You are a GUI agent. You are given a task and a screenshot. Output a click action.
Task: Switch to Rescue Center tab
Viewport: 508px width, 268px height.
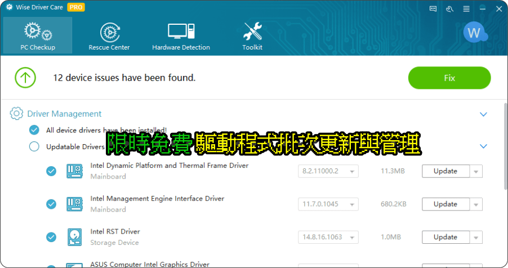(109, 36)
